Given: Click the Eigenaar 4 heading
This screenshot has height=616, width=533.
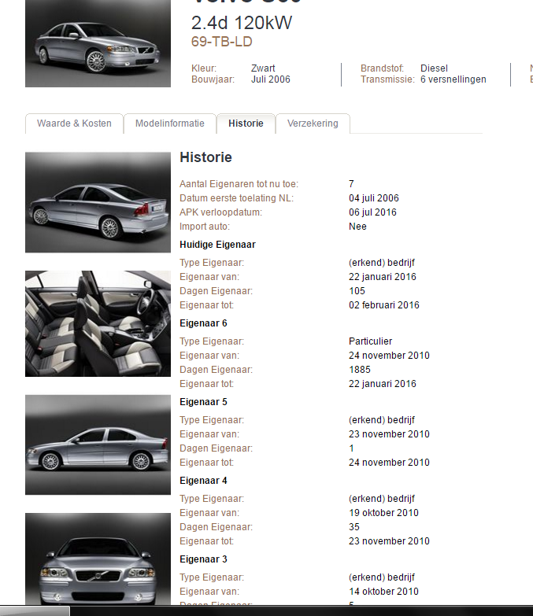Looking at the screenshot, I should 203,481.
